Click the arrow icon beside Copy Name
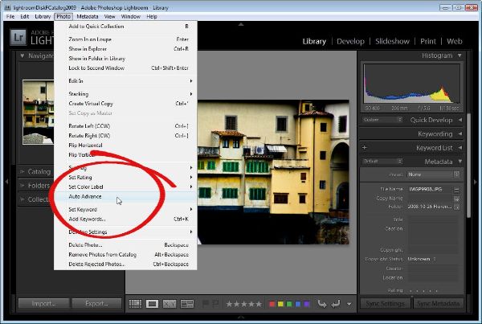Image resolution: width=482 pixels, height=324 pixels. [457, 199]
